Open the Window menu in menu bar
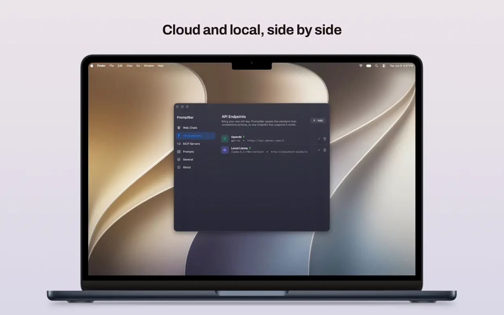This screenshot has width=504, height=315. coord(149,66)
